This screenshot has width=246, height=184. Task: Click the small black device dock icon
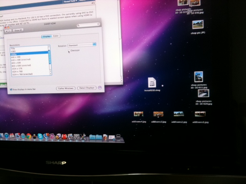(x=34, y=137)
